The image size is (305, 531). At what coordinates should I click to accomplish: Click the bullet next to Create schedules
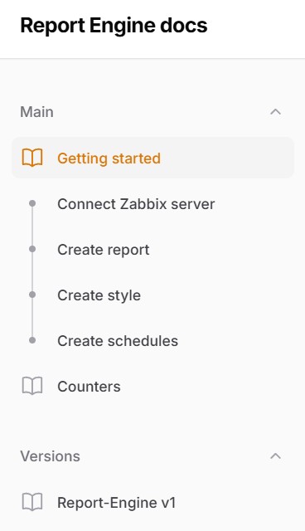[x=32, y=340]
